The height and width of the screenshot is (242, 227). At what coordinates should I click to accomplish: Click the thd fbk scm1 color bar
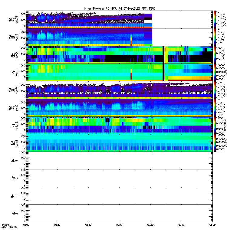point(215,143)
